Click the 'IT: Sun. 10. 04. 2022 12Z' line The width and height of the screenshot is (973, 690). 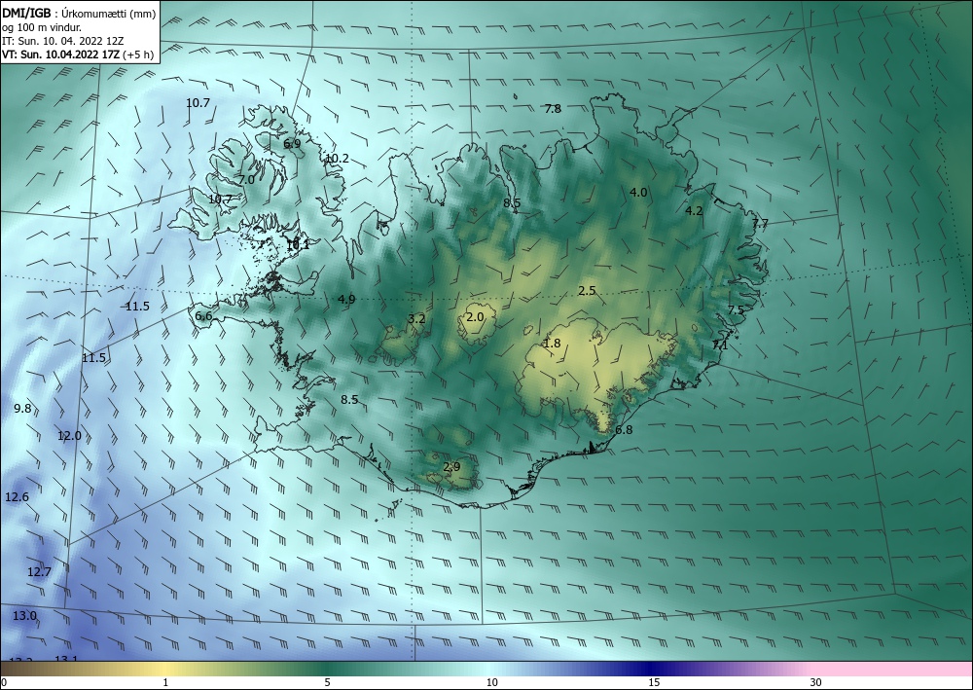click(62, 41)
